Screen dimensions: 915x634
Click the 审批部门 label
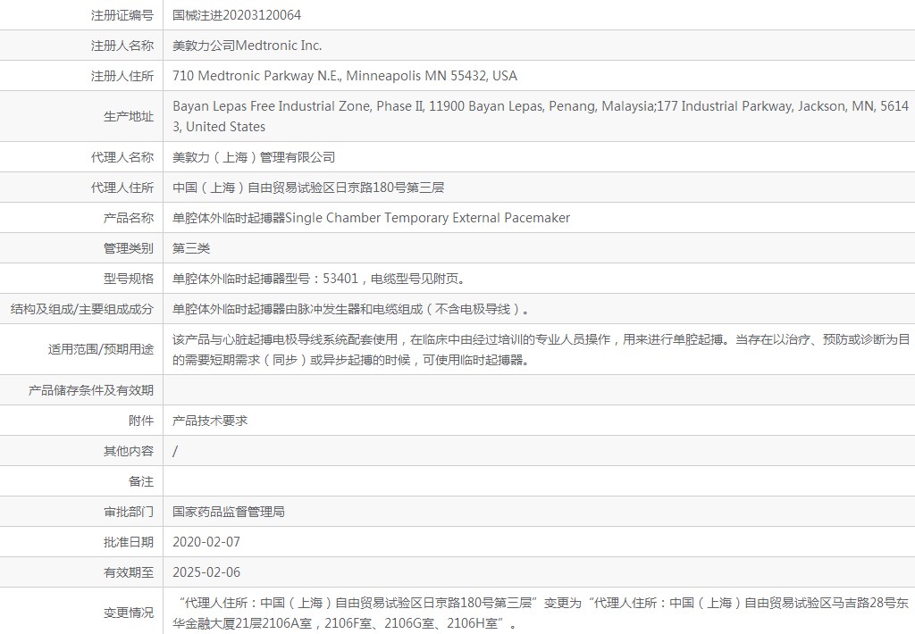(x=129, y=512)
